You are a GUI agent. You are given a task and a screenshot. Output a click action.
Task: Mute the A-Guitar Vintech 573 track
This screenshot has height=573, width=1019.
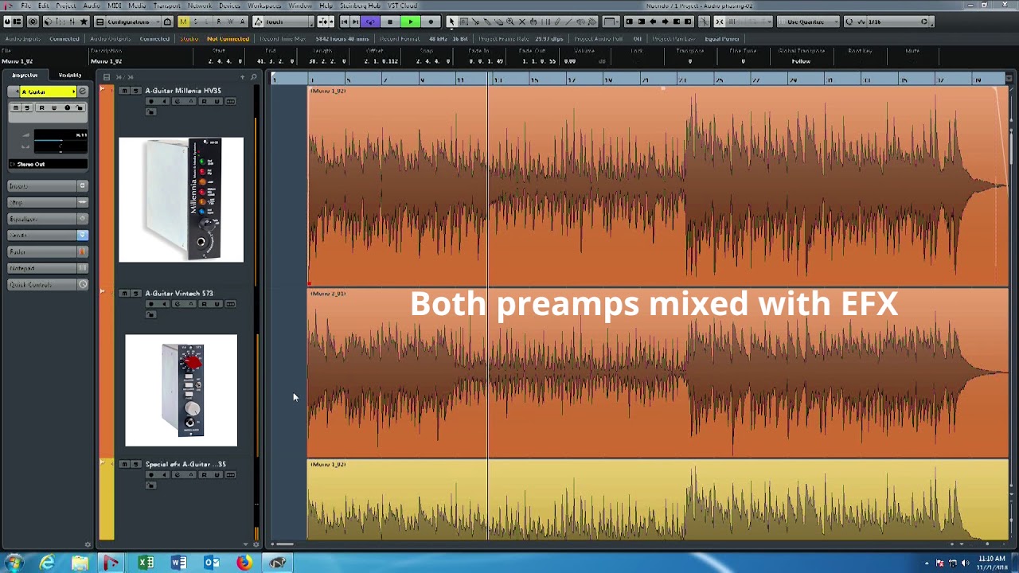pos(124,294)
